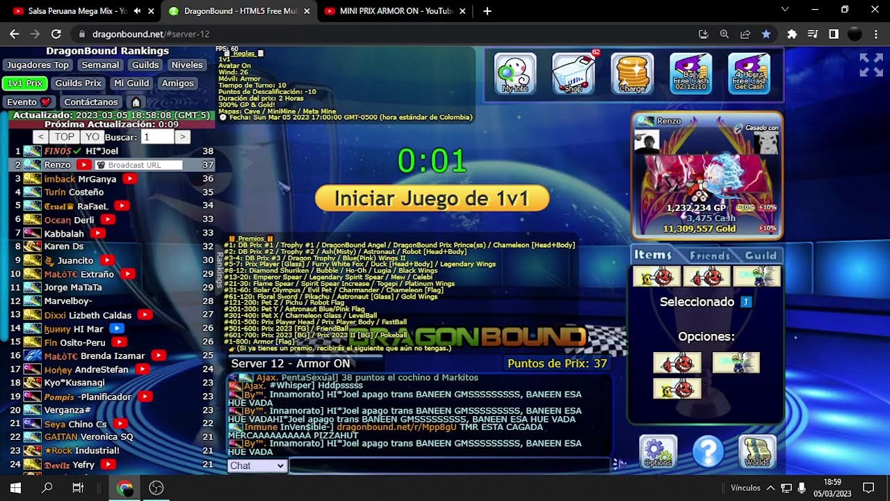Open HI Mar's blue broadcast icon
Viewport: 890px width, 501px height.
116,328
